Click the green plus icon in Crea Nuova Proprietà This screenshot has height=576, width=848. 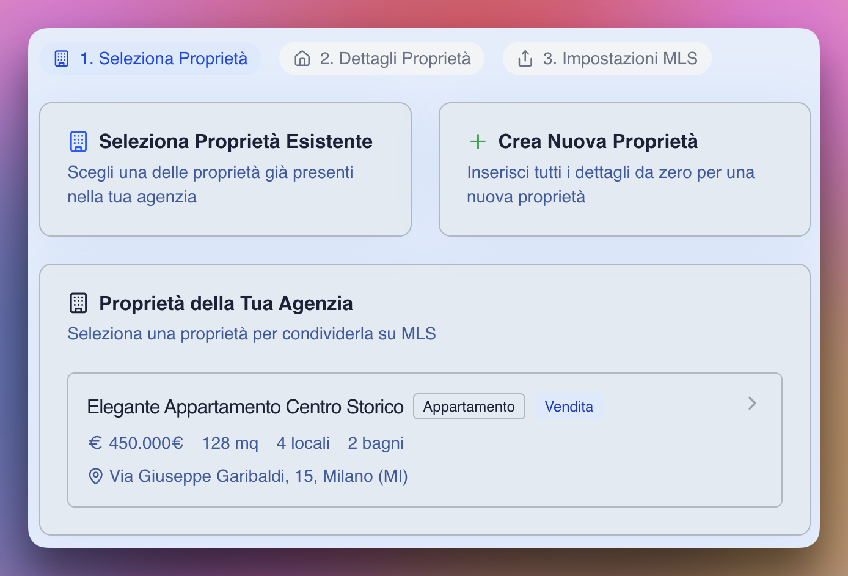[478, 141]
